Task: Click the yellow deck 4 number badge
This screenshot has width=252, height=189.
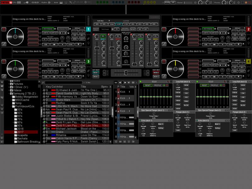Action: (x=249, y=61)
